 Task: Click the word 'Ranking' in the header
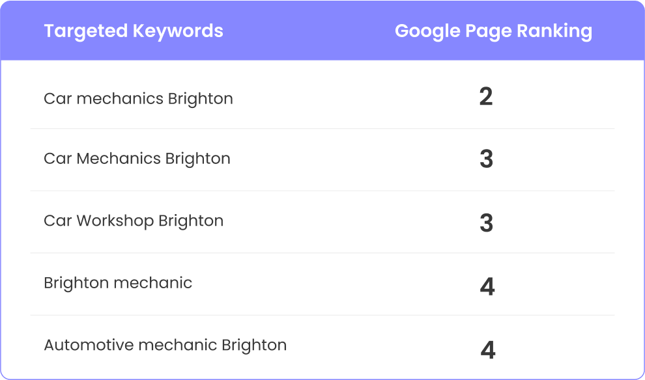click(554, 31)
